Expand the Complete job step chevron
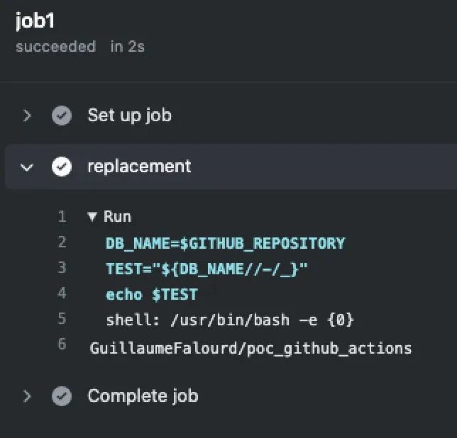Viewport: 457px width, 438px height. coord(27,396)
